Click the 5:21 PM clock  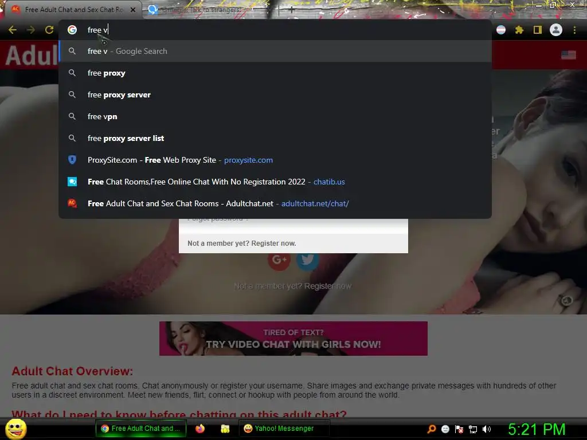537,429
